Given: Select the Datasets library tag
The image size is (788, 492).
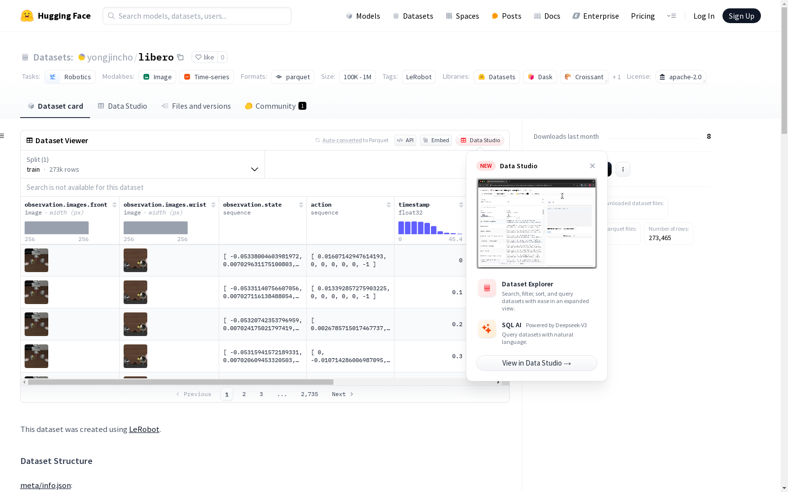Looking at the screenshot, I should click(x=496, y=77).
